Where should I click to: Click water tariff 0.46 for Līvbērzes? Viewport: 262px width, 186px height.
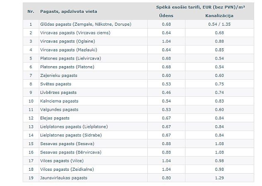[166, 93]
